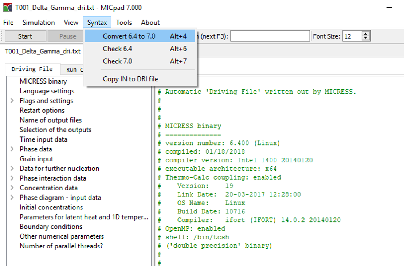The image size is (404, 266).
Task: Run the Check 7.0 syntax option
Action: tap(117, 61)
